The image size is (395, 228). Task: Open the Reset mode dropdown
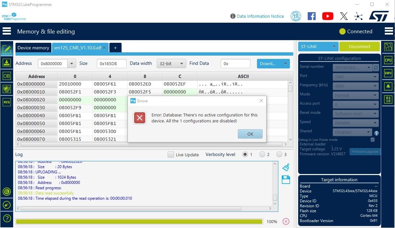[x=355, y=114]
